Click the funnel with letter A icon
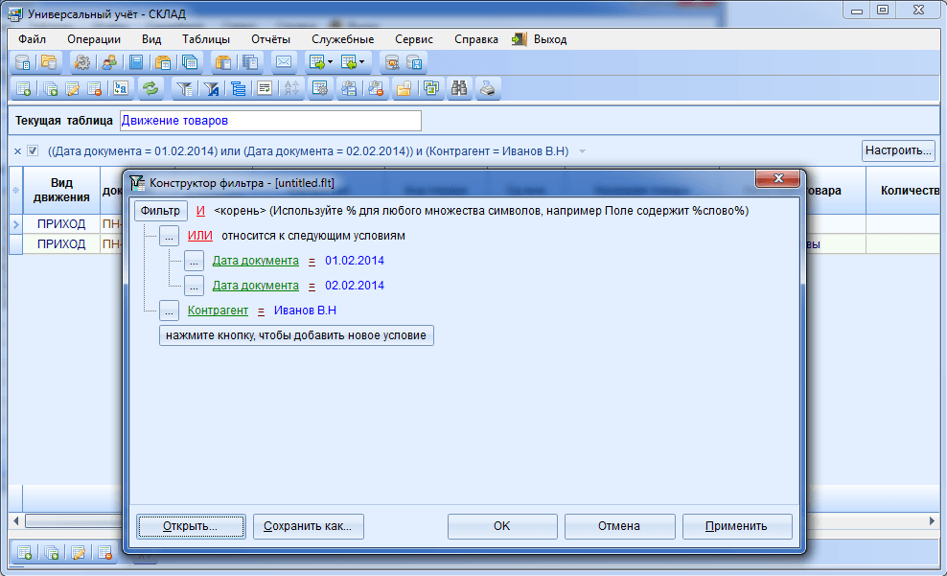947x576 pixels. (x=212, y=89)
